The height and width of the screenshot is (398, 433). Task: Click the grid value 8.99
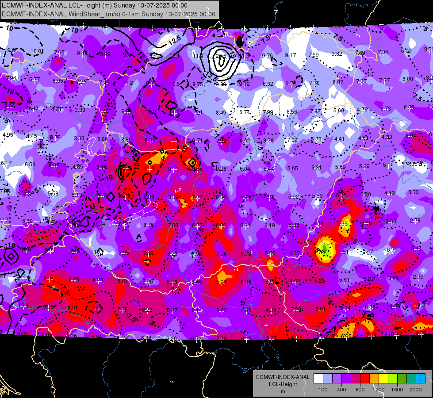pos(105,54)
